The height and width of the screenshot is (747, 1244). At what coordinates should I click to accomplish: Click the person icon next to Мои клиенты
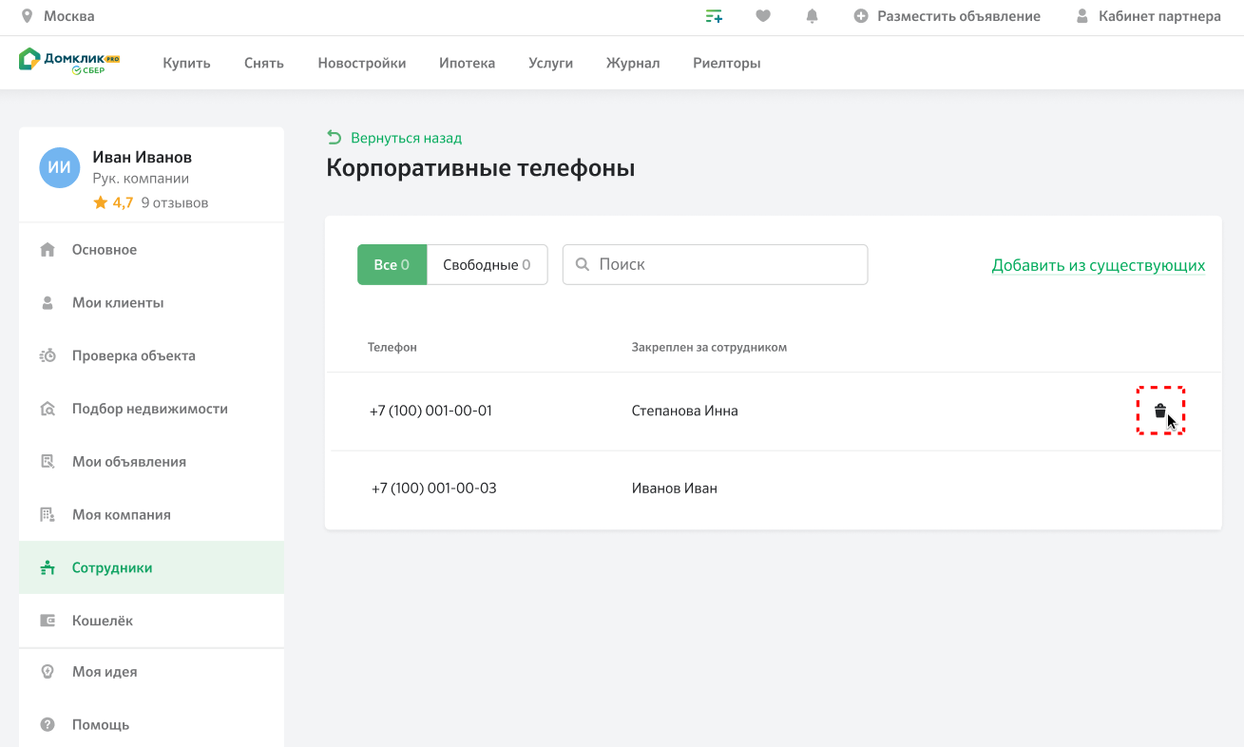48,303
